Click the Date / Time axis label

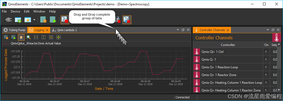pos(104,89)
